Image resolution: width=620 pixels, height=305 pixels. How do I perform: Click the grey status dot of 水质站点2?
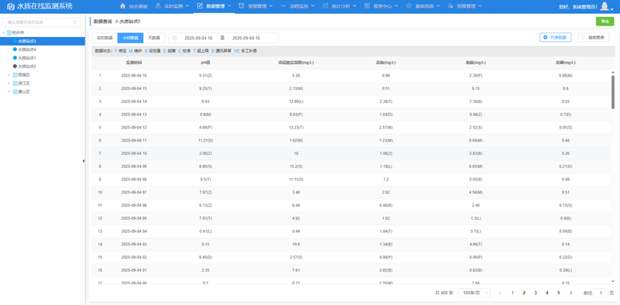tap(15, 67)
